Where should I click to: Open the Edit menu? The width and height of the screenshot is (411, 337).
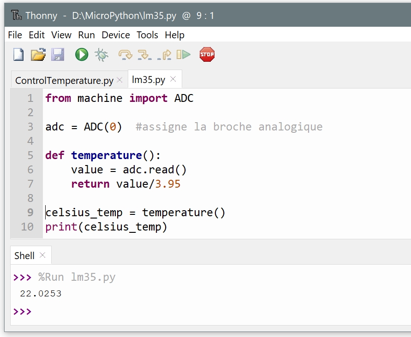37,35
